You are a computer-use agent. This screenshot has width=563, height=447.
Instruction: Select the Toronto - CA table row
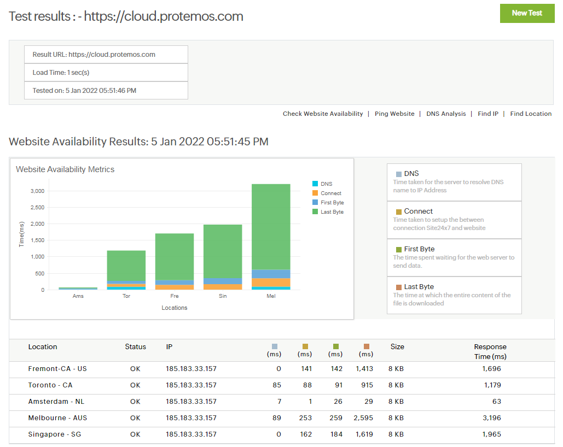pyautogui.click(x=50, y=385)
